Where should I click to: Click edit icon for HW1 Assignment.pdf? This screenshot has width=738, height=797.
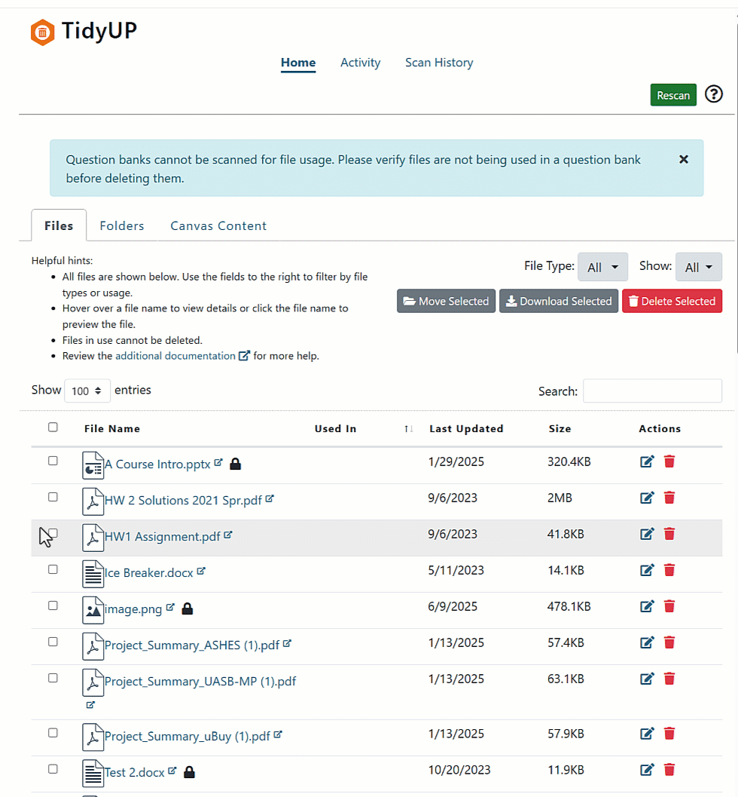(x=647, y=534)
